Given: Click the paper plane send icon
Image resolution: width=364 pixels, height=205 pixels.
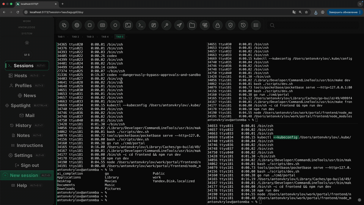Looking at the screenshot, I should [x=179, y=25].
